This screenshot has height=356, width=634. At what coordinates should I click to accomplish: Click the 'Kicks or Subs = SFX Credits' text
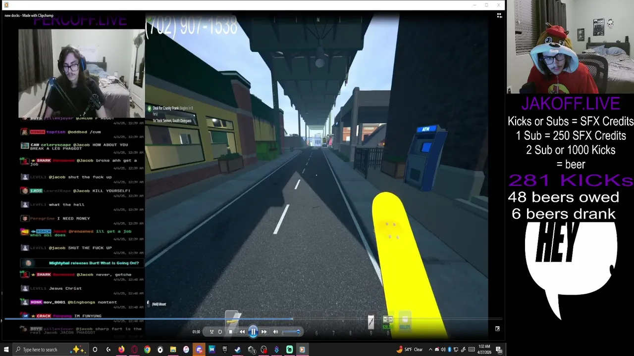[x=571, y=121]
